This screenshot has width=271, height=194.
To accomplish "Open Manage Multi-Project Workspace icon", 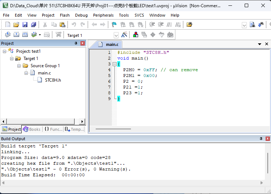I will coord(144,35).
